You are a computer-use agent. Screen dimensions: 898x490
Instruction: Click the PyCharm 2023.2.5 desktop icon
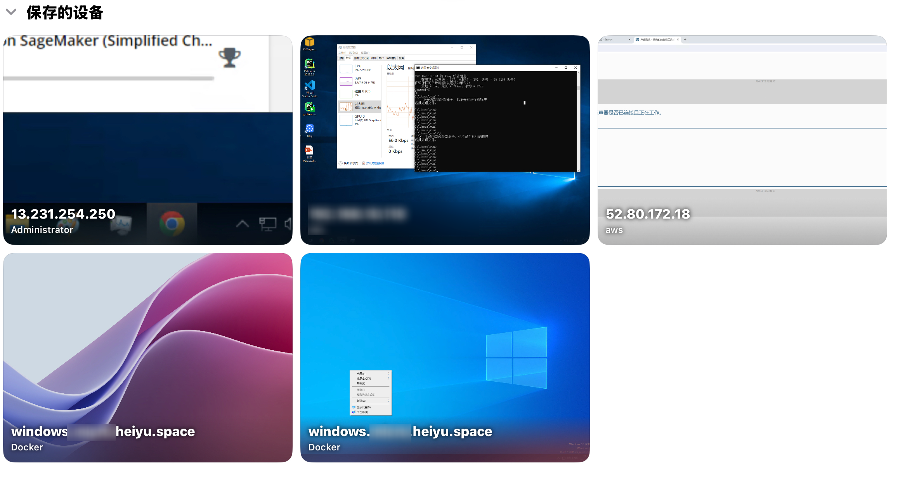pos(309,64)
